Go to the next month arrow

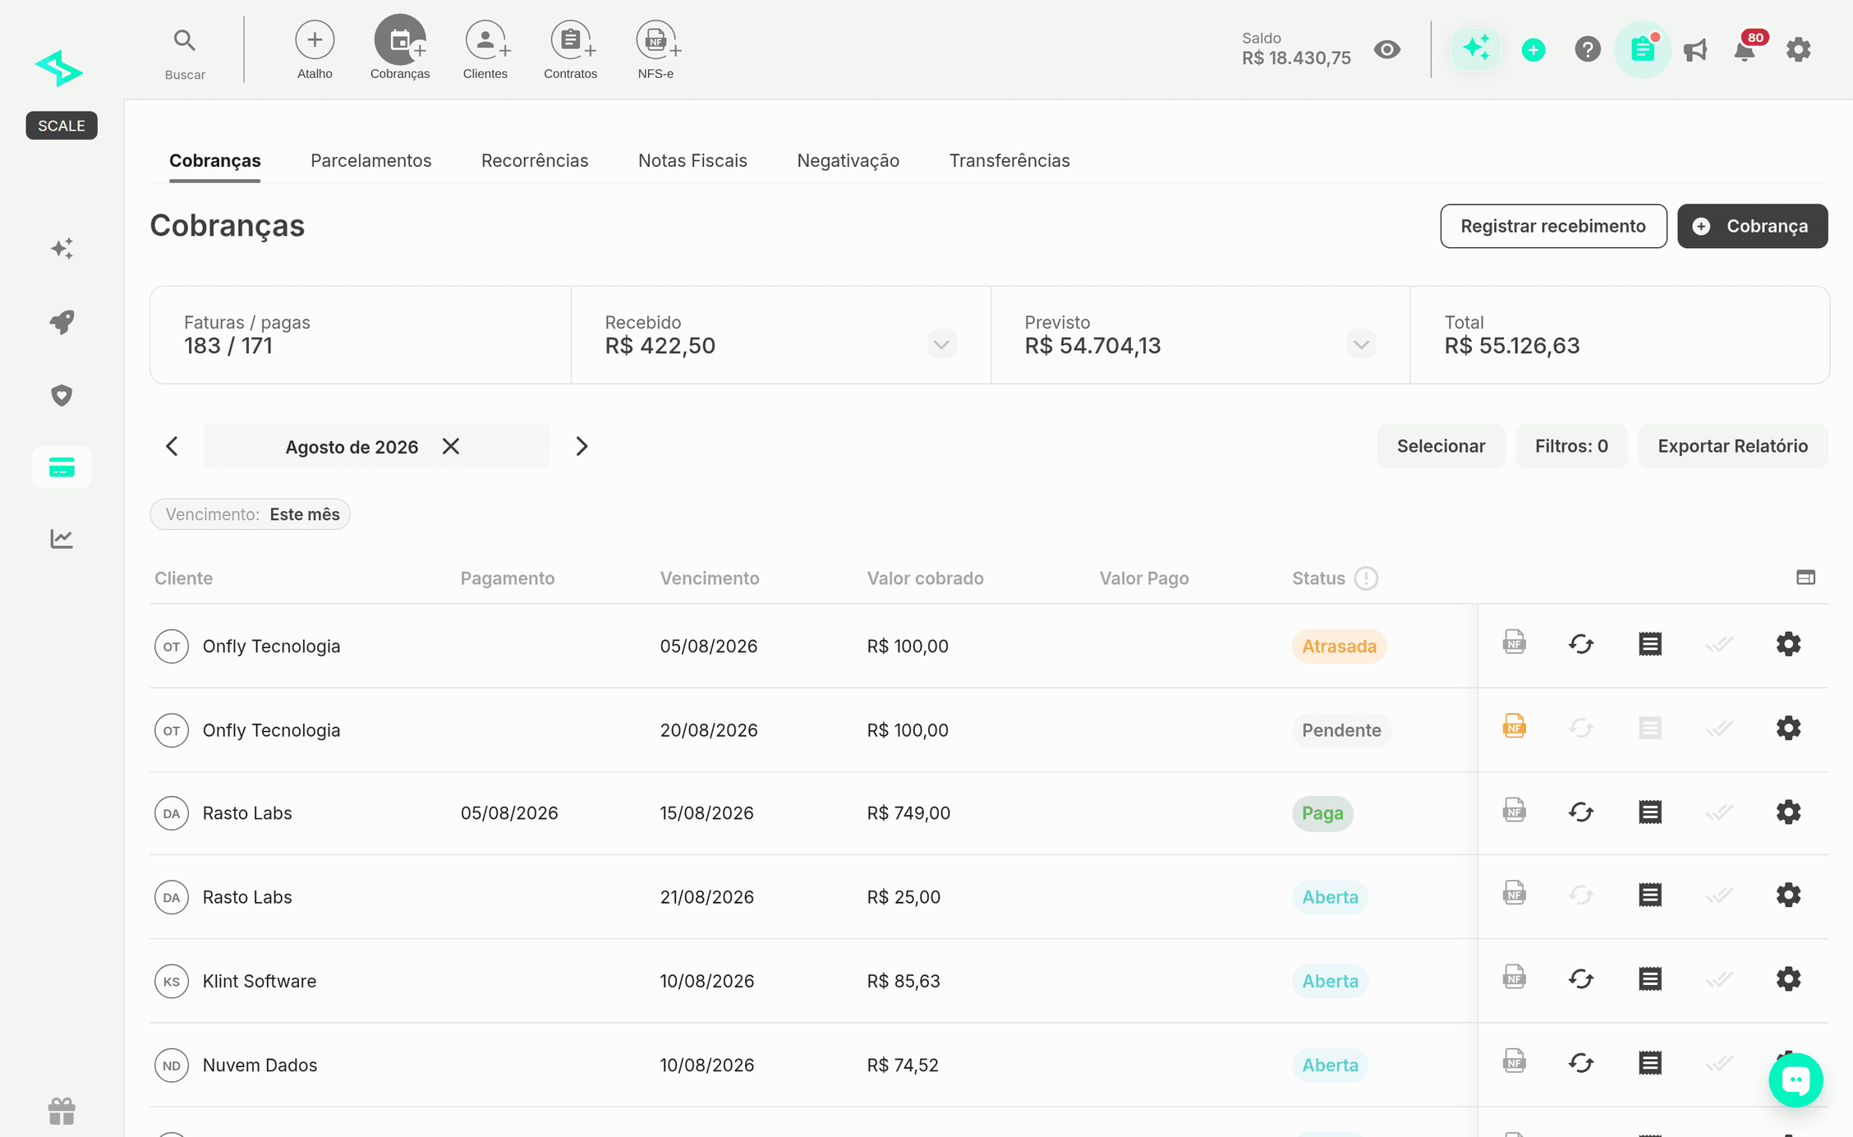[x=582, y=446]
